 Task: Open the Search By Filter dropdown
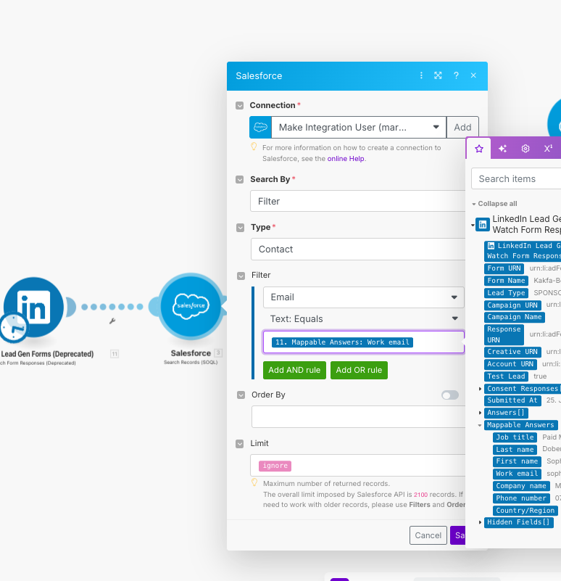tap(358, 201)
